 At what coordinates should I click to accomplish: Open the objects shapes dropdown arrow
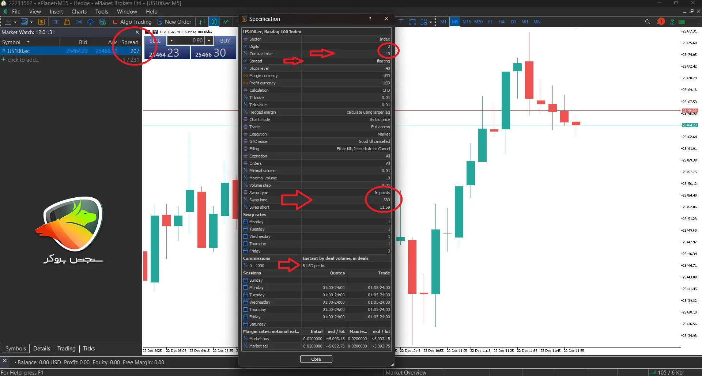point(431,22)
